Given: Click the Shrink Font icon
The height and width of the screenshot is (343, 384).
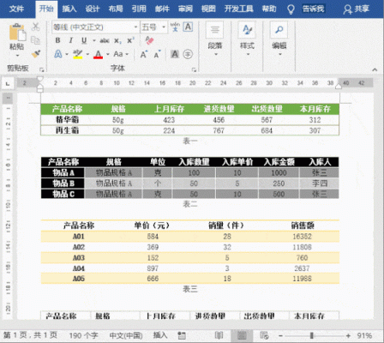Looking at the screenshot, I should coord(157,54).
